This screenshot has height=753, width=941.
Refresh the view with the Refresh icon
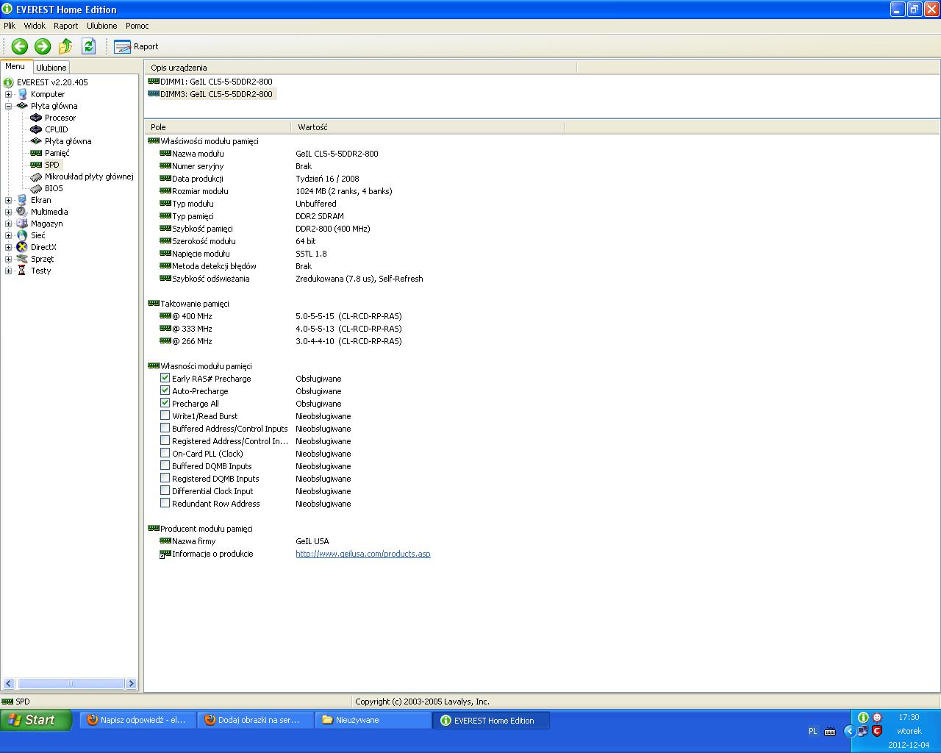(x=89, y=46)
